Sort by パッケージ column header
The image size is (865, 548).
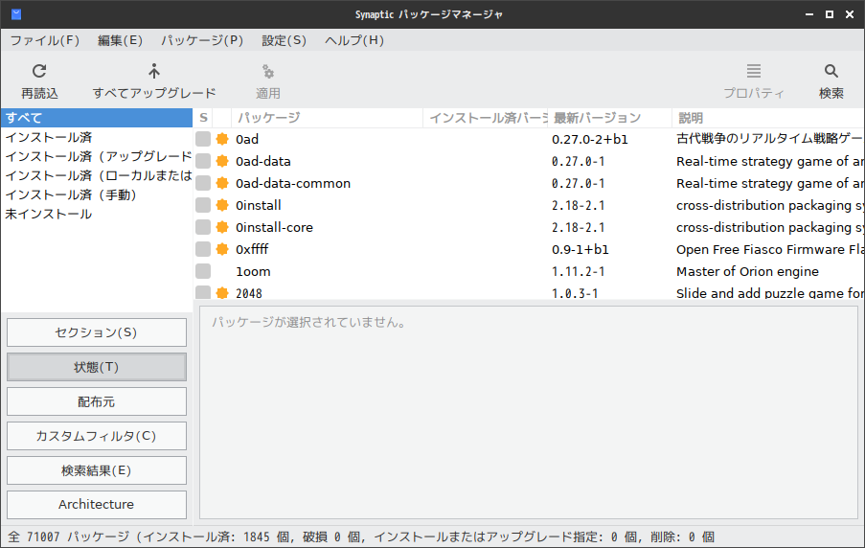click(327, 118)
